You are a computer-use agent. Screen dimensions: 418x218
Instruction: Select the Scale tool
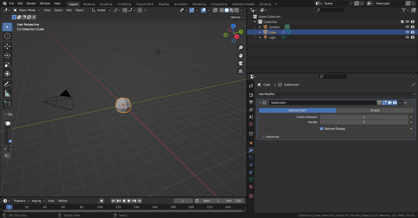[7, 65]
